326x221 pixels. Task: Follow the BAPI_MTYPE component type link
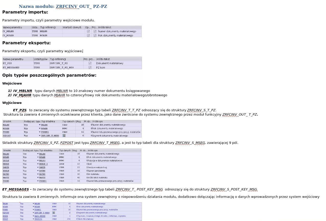(40, 216)
